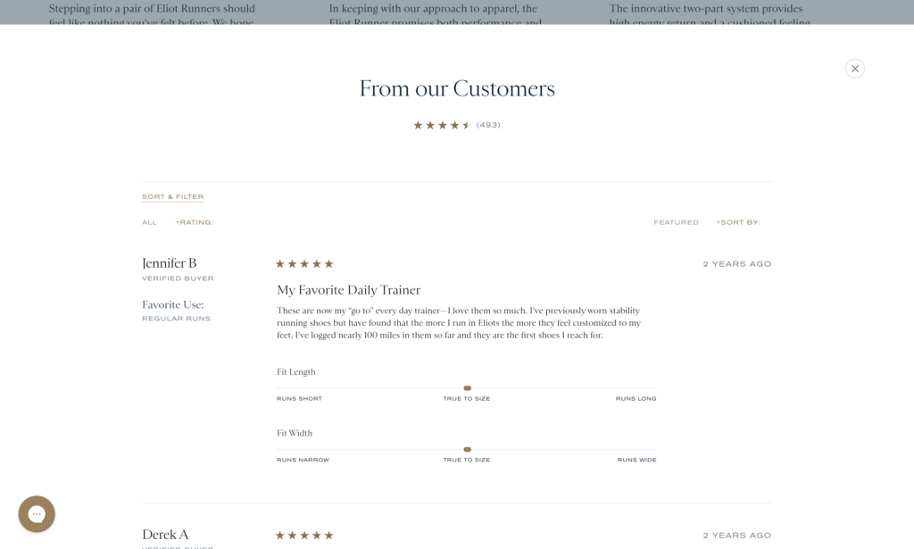Close the customer reviews modal
Image resolution: width=914 pixels, height=549 pixels.
point(854,69)
